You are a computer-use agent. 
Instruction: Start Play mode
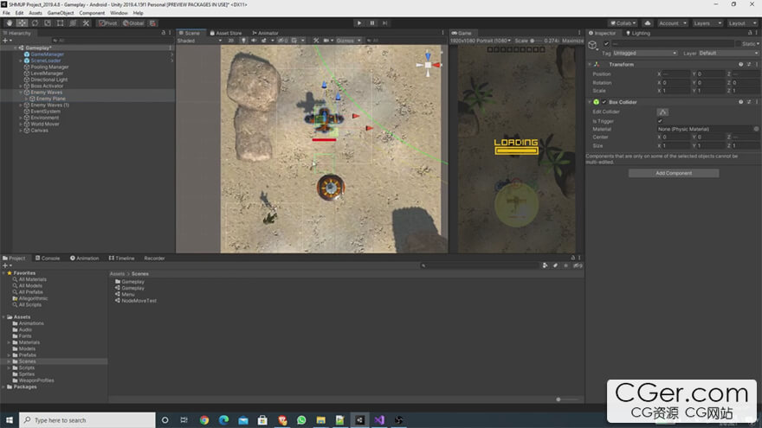359,22
